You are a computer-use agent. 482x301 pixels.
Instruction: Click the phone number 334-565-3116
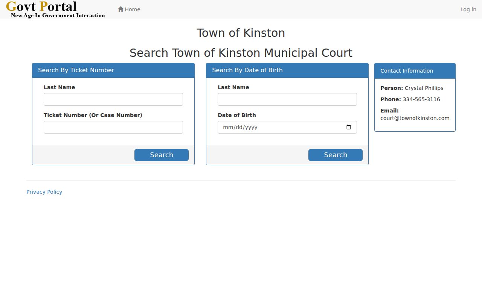pyautogui.click(x=421, y=99)
